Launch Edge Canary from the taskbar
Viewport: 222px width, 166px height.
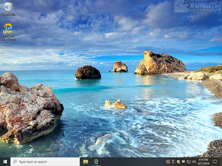point(96,162)
